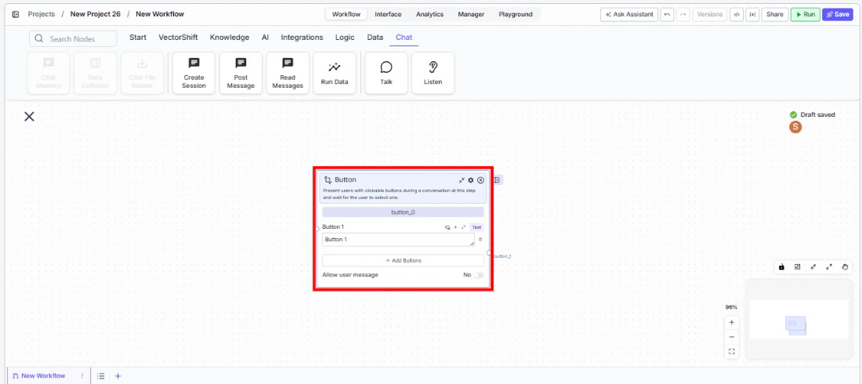Toggle the canvas lock icon
Image resolution: width=862 pixels, height=384 pixels.
781,266
